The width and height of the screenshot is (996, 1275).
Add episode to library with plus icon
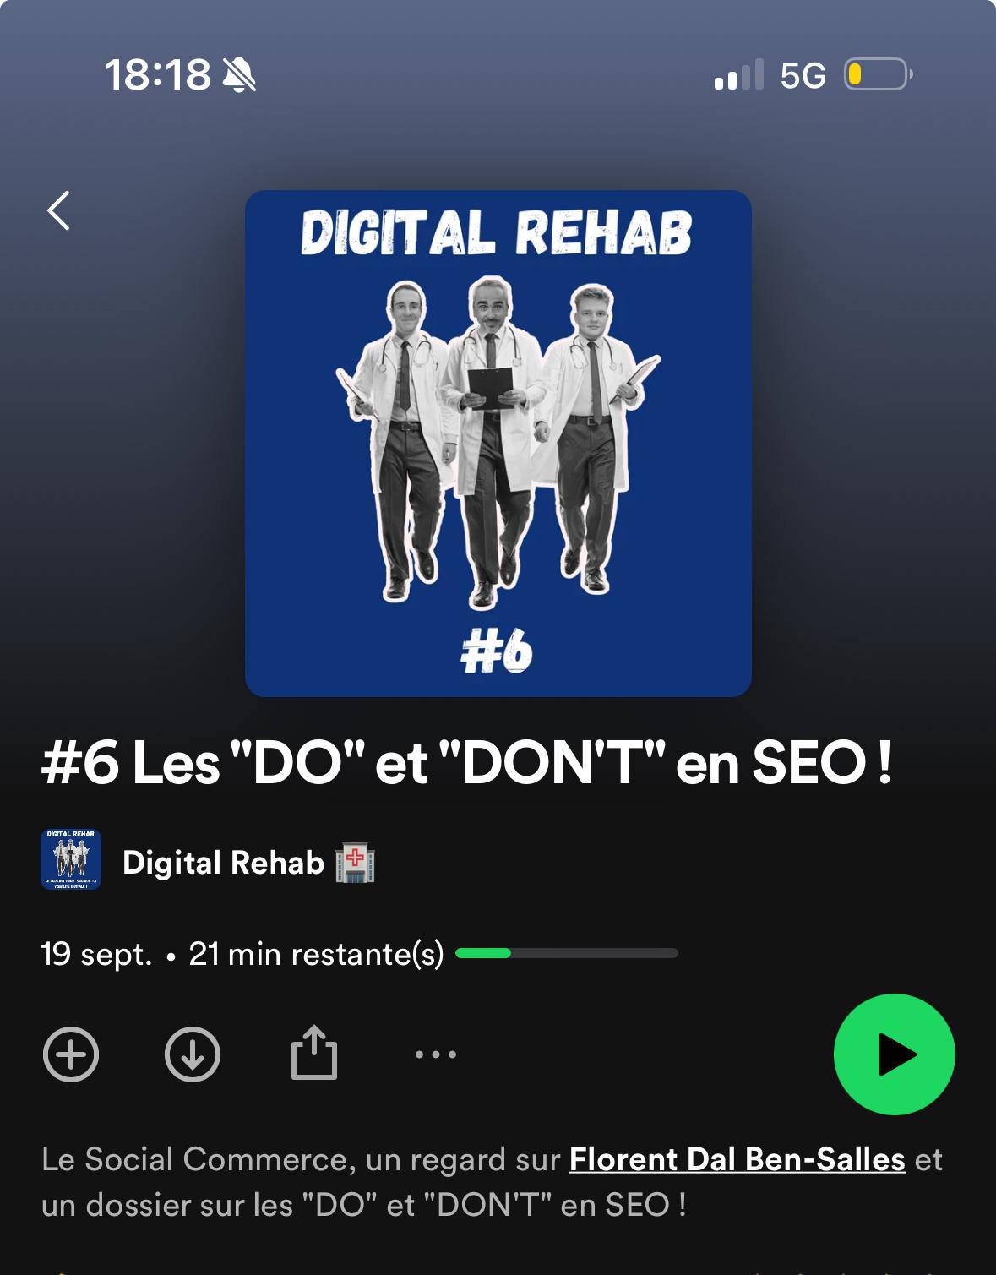point(71,1054)
